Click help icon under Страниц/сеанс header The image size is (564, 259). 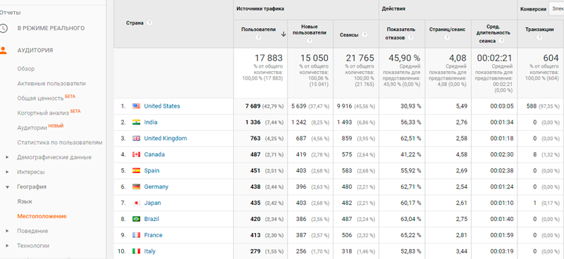pyautogui.click(x=447, y=37)
